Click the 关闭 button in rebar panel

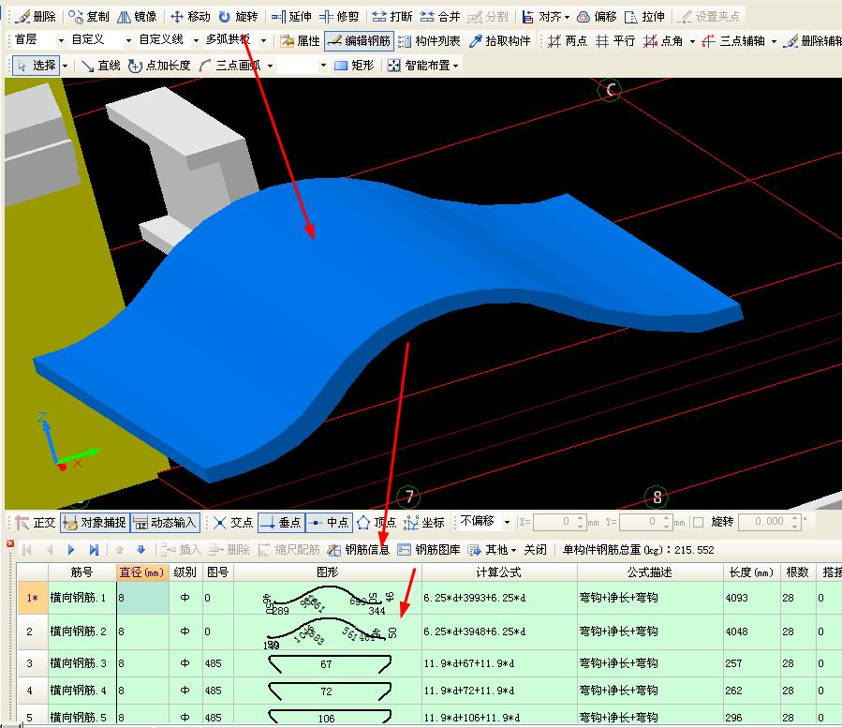tap(535, 550)
